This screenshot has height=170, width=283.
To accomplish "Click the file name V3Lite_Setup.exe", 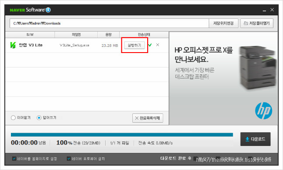I will tap(74, 45).
